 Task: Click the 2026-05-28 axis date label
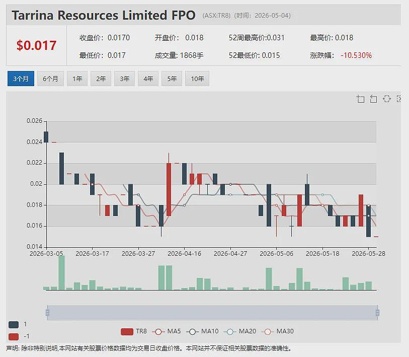[368, 254]
